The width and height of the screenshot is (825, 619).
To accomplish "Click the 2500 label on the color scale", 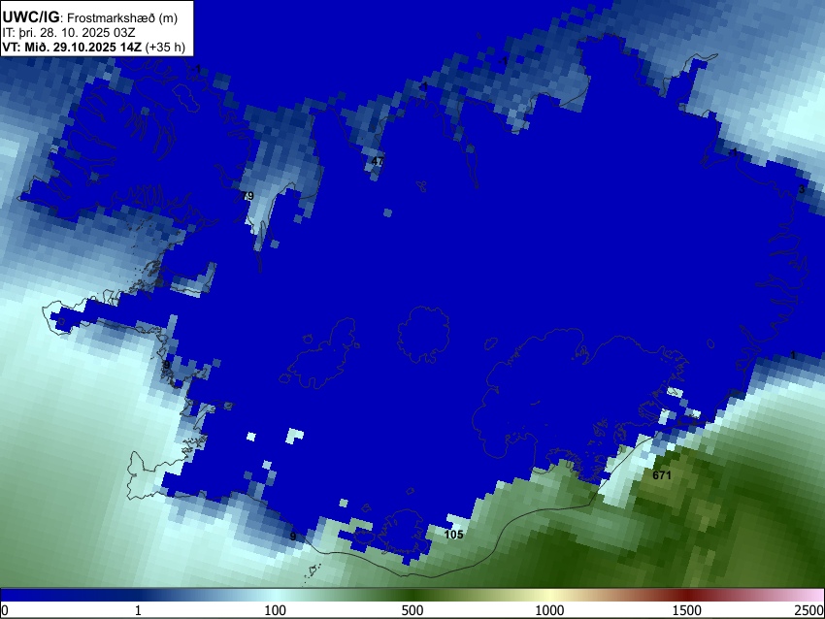I will (x=810, y=610).
